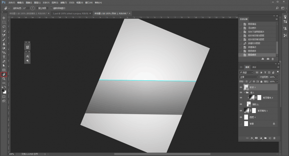This screenshot has height=156, width=289.
Task: Open the Paragraph panel icon
Action: pos(27,61)
